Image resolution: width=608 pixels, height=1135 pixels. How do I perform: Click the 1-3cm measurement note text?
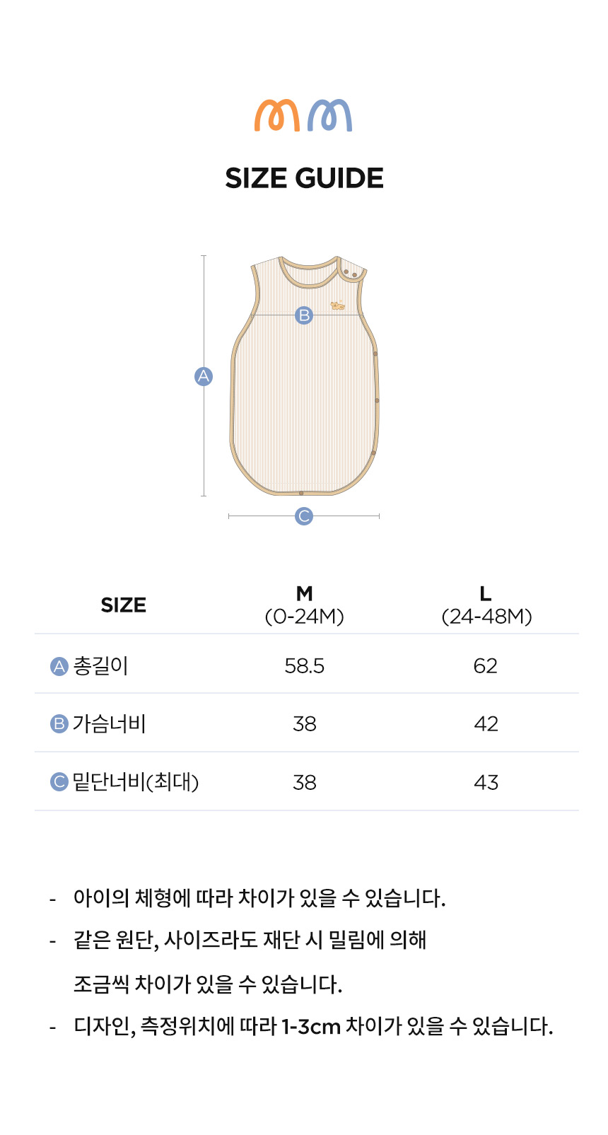pos(311,1026)
